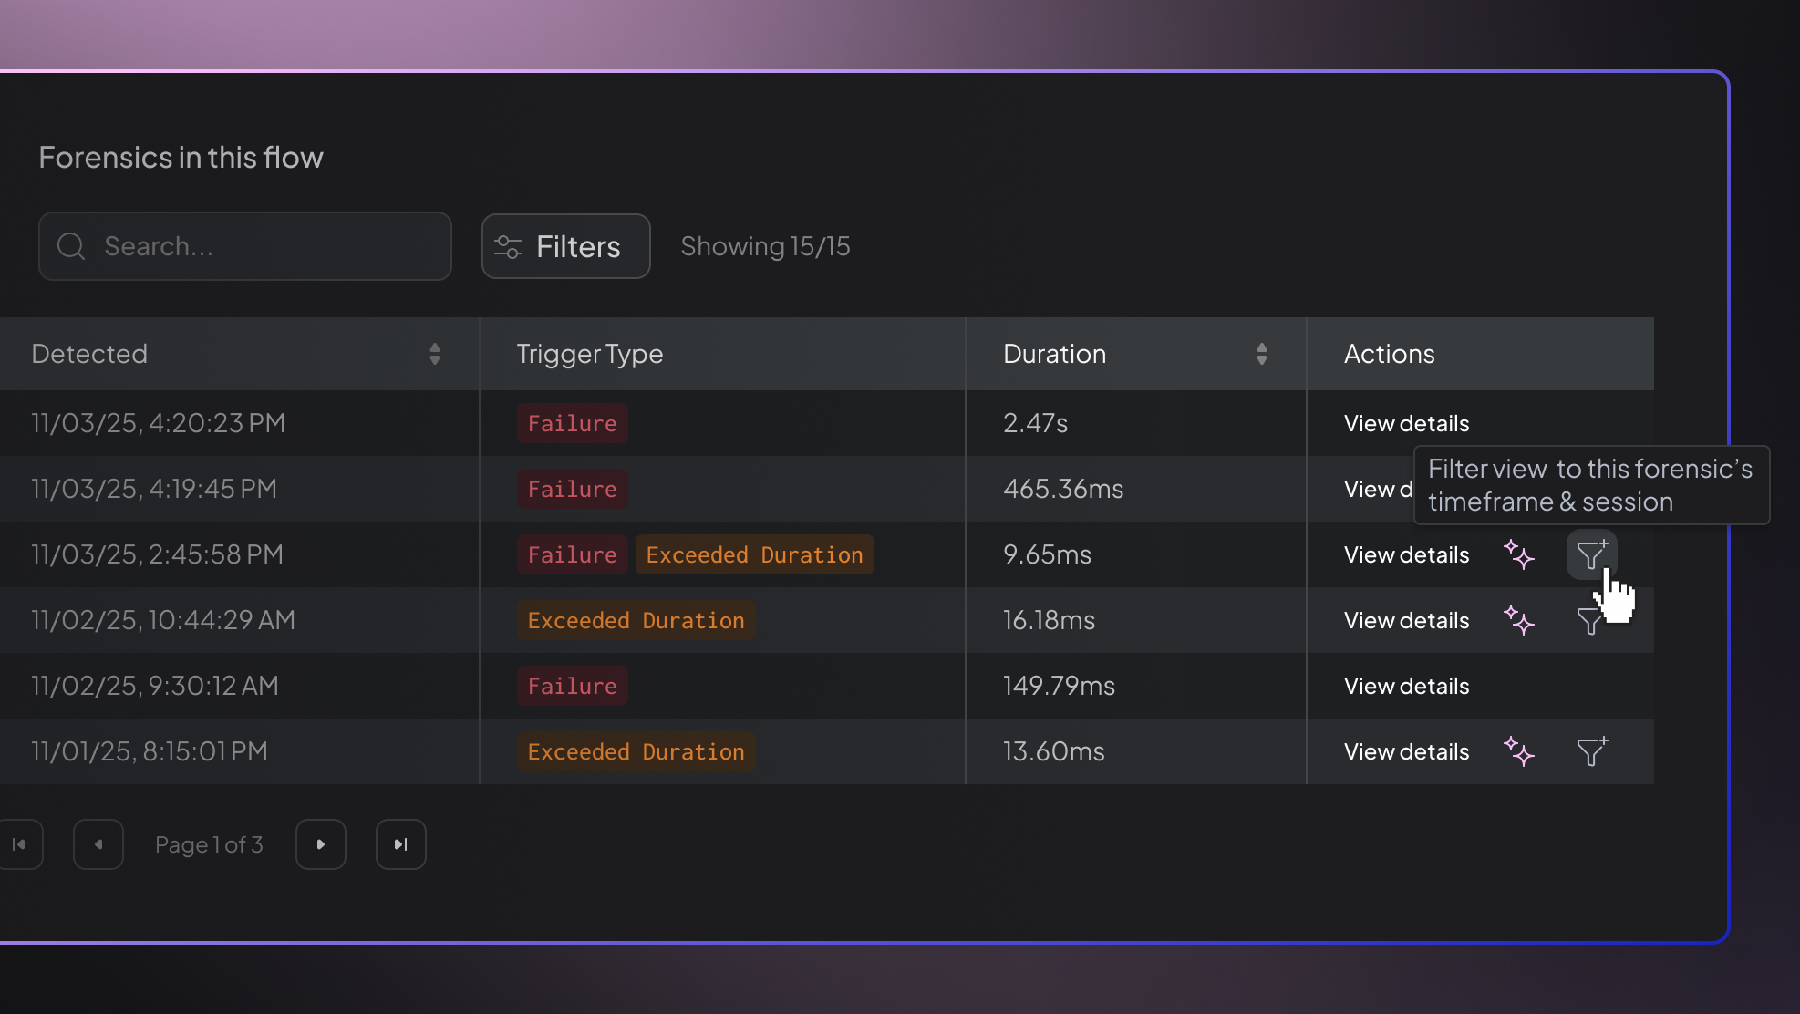
Task: Open the Filters button
Action: [565, 246]
